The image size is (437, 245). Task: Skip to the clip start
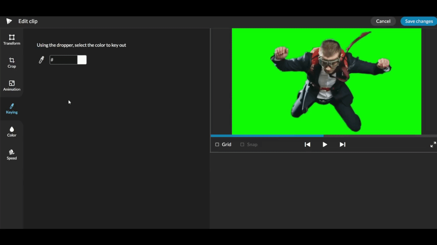point(307,145)
